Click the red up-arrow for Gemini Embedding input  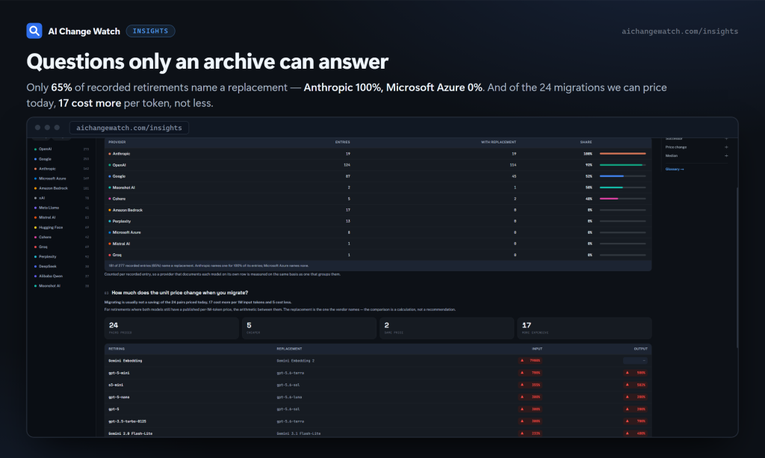point(522,360)
